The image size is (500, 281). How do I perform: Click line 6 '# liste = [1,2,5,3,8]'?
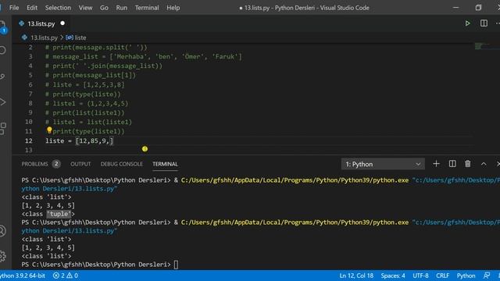click(x=85, y=85)
